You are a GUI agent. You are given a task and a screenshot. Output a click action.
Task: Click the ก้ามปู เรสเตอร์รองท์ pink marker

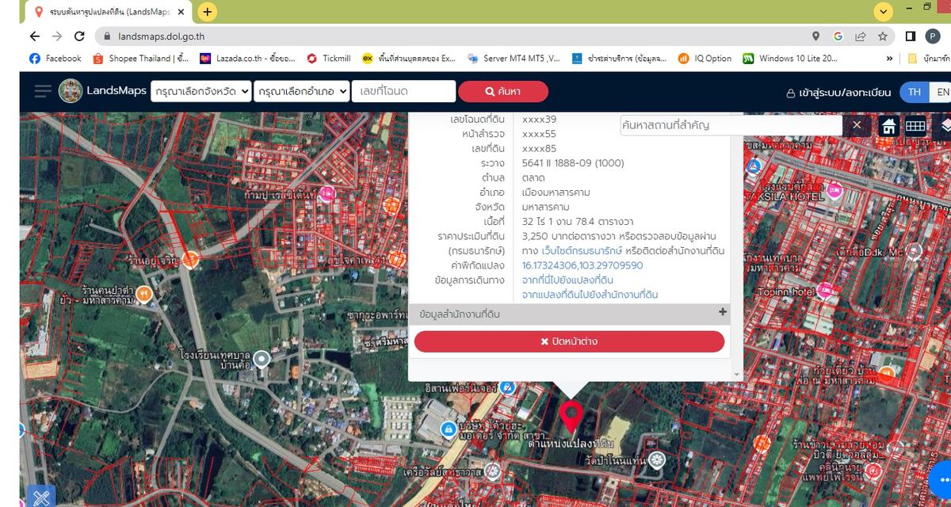click(x=327, y=194)
